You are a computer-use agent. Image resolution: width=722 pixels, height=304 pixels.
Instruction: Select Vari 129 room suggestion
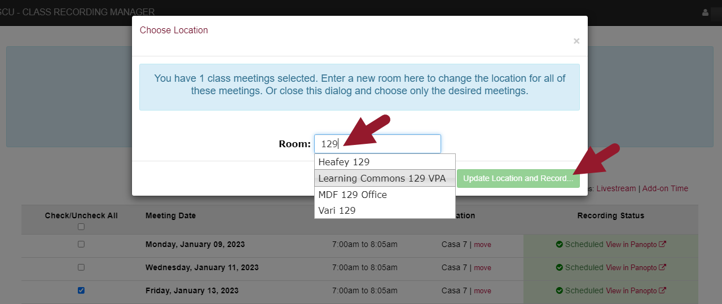pos(337,210)
